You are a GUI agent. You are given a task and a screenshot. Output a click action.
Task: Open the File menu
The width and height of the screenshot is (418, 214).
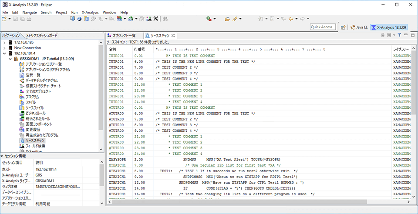(x=5, y=12)
